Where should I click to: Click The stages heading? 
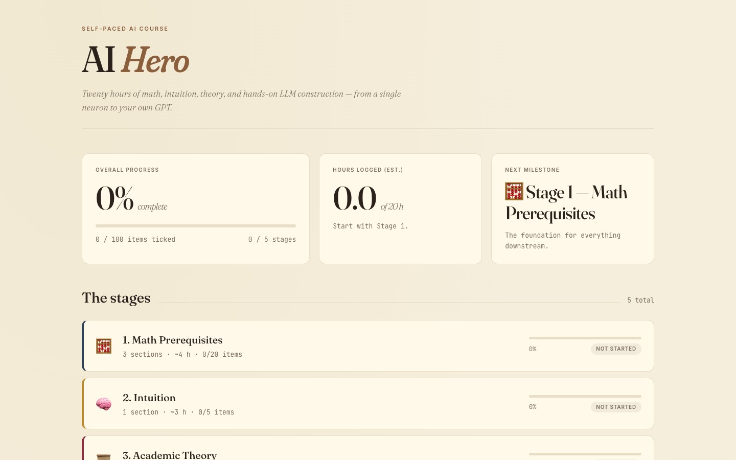(116, 298)
